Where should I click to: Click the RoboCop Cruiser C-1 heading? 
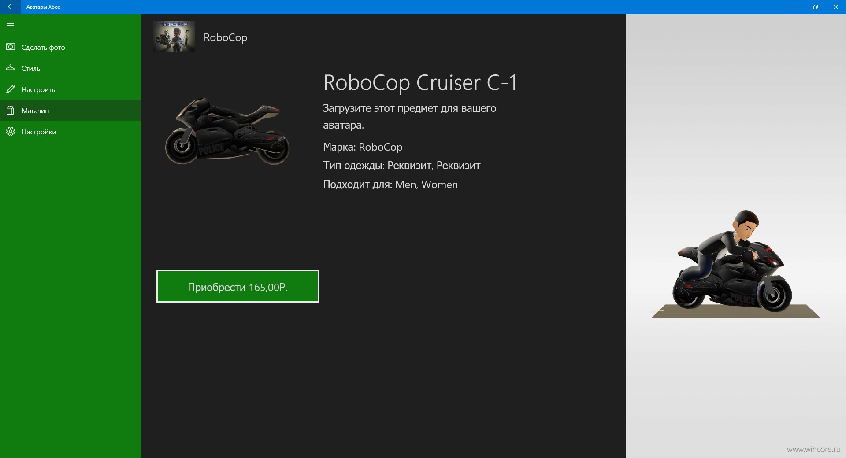click(420, 82)
